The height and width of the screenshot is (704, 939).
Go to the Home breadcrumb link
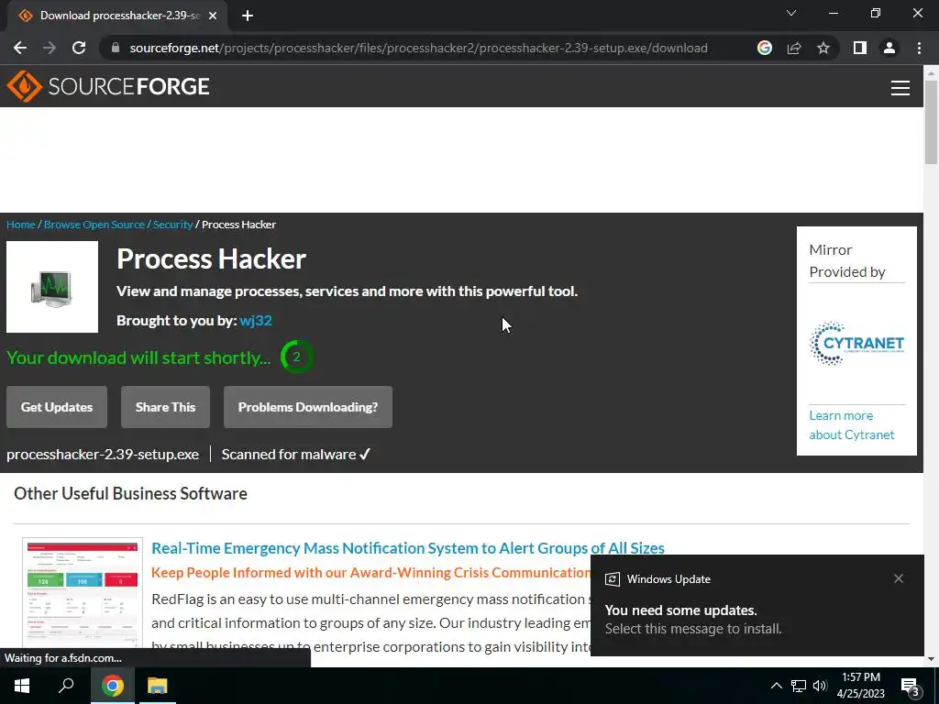[x=21, y=225]
